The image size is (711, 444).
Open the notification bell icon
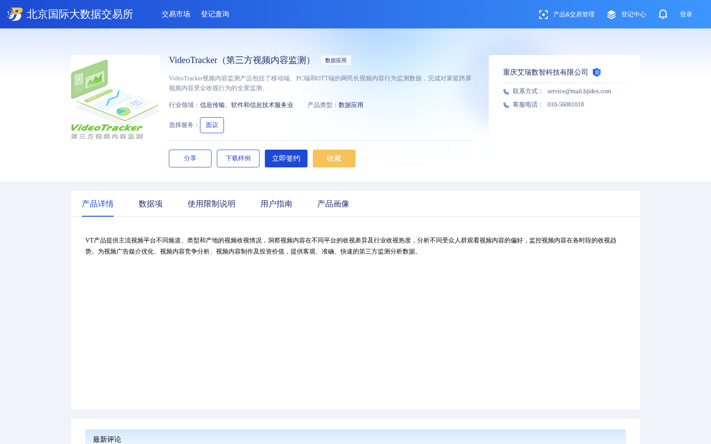point(663,14)
